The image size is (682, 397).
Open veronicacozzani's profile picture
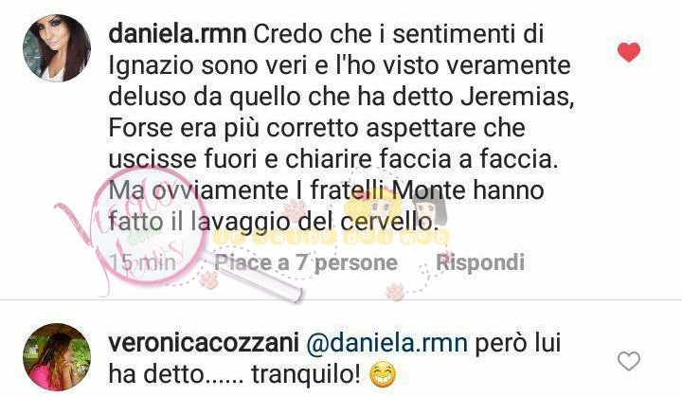(x=57, y=357)
